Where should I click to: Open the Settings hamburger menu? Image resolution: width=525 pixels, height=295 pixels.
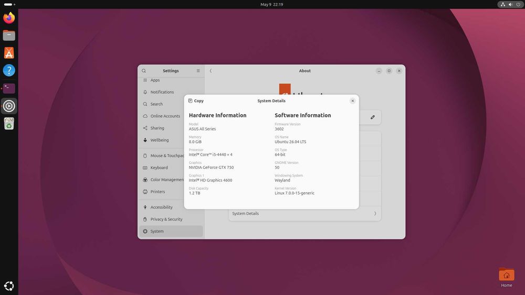[198, 71]
